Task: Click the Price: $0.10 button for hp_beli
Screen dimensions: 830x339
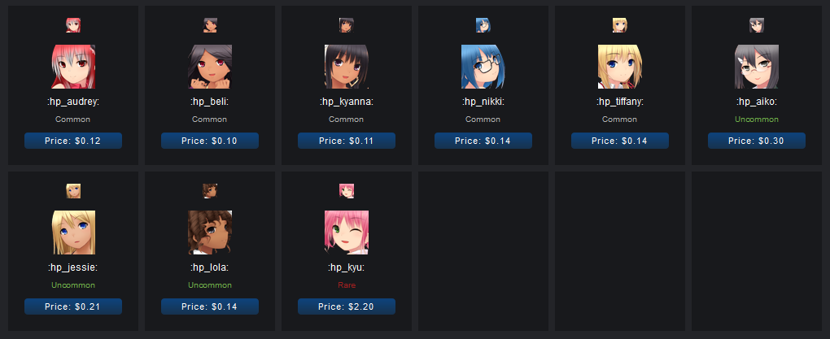Action: tap(210, 141)
